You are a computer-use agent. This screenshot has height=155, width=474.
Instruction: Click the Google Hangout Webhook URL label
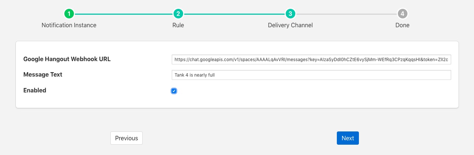67,59
